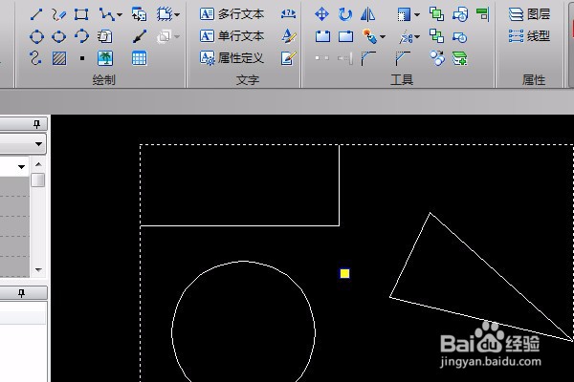The width and height of the screenshot is (574, 382).
Task: Click the linked circles icon in 工具
Action: tap(437, 58)
